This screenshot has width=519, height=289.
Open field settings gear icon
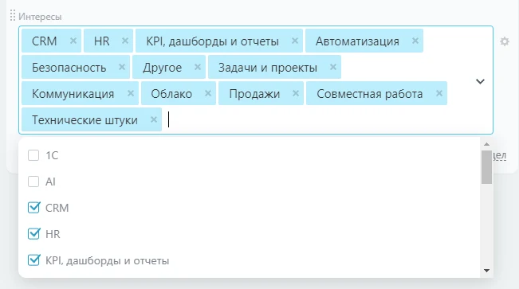pyautogui.click(x=505, y=41)
